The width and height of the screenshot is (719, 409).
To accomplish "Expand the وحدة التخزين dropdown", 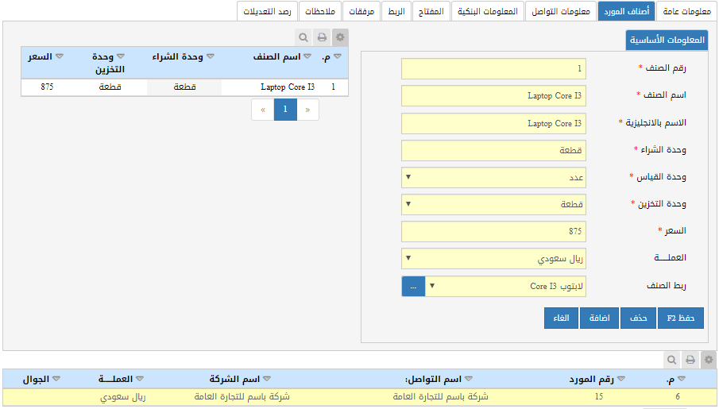I will [x=409, y=204].
